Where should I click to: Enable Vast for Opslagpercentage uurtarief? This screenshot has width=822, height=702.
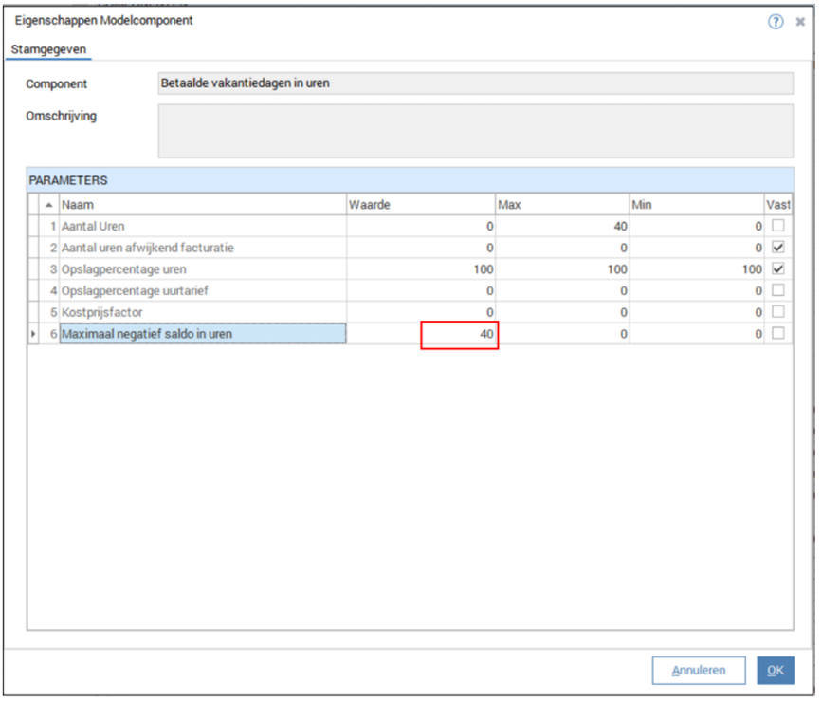(778, 290)
